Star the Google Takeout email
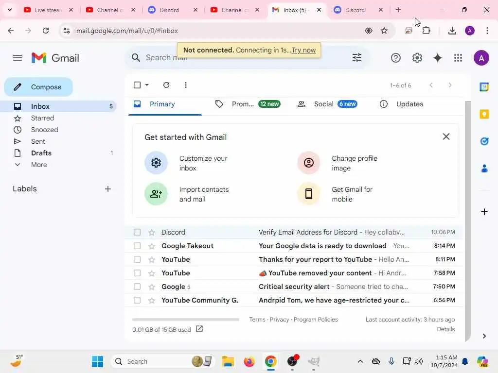The height and width of the screenshot is (373, 498). [152, 246]
